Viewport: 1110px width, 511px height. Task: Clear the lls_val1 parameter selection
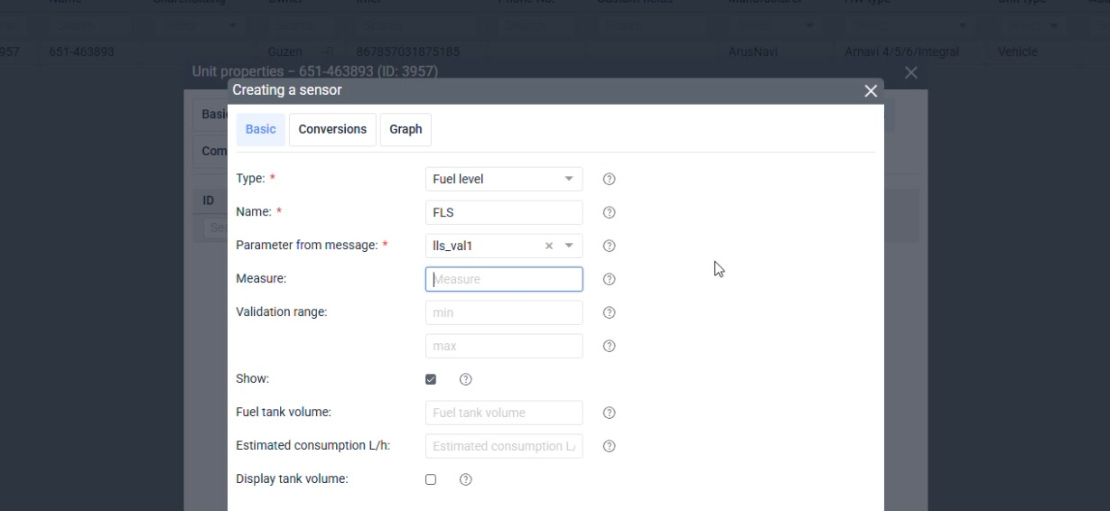[x=549, y=246]
